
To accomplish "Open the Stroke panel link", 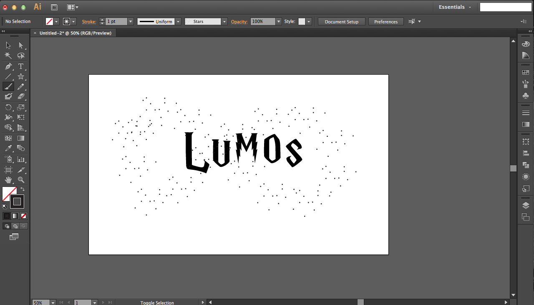I will tap(89, 21).
